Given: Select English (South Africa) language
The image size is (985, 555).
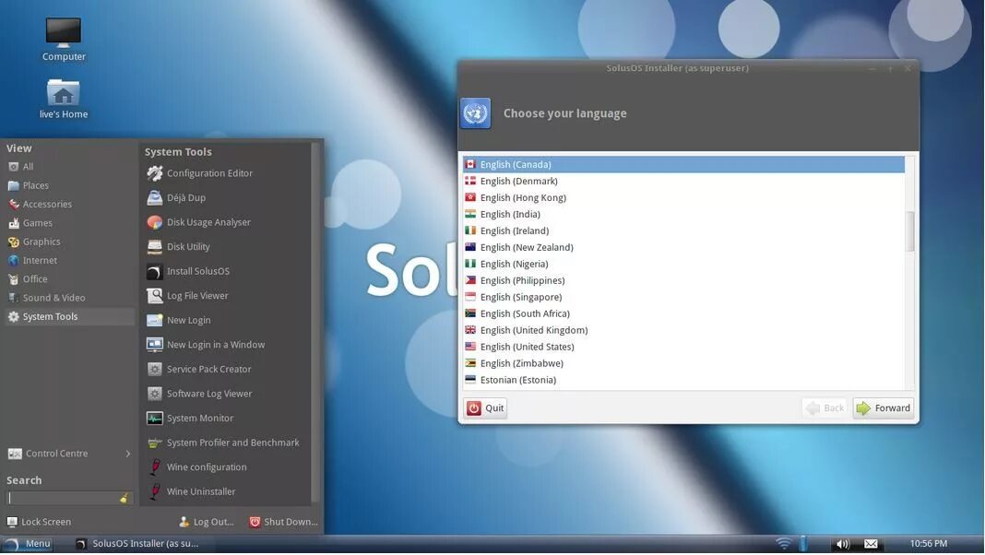Looking at the screenshot, I should (683, 313).
